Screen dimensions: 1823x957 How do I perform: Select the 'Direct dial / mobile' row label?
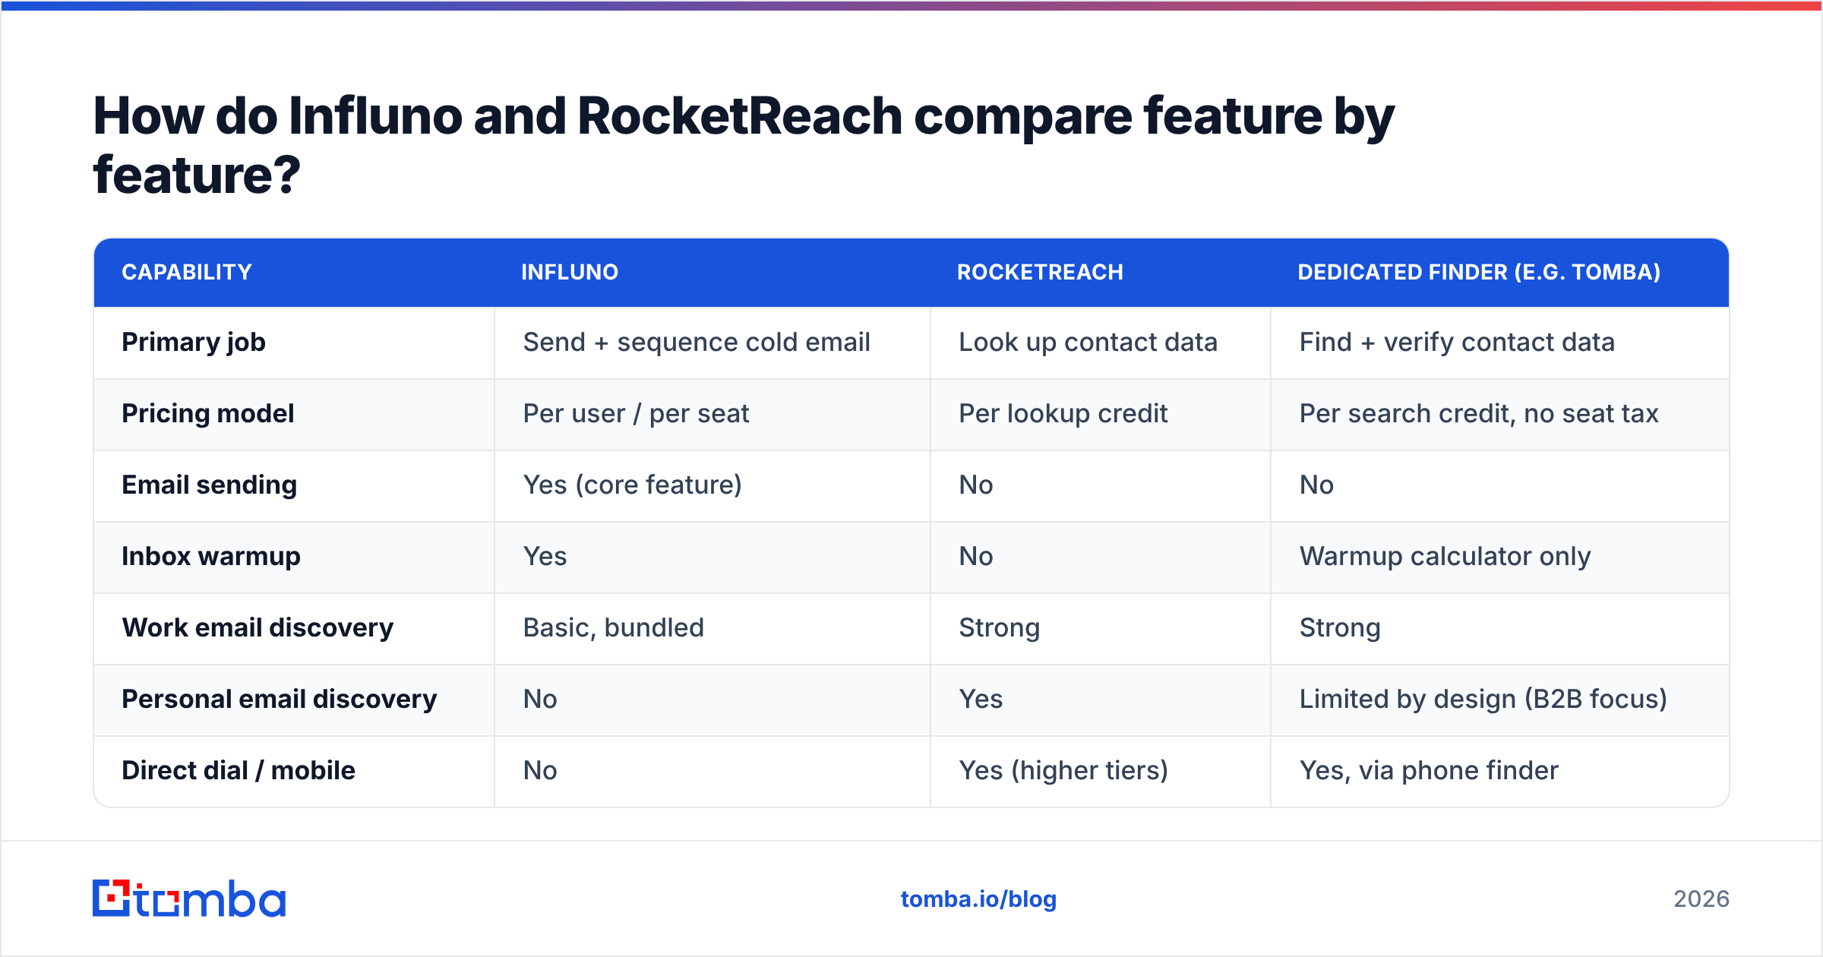tap(239, 771)
